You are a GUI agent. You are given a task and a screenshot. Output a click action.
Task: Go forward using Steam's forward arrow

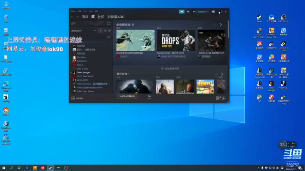(x=77, y=17)
